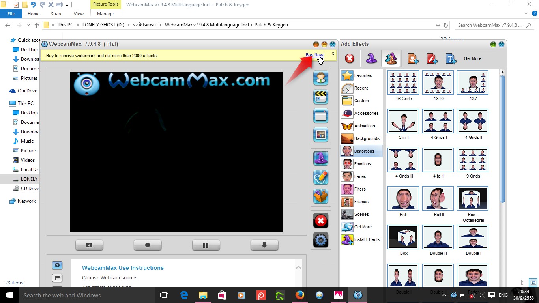The width and height of the screenshot is (539, 303).
Task: Apply the 3 in 1 effect
Action: (x=404, y=121)
